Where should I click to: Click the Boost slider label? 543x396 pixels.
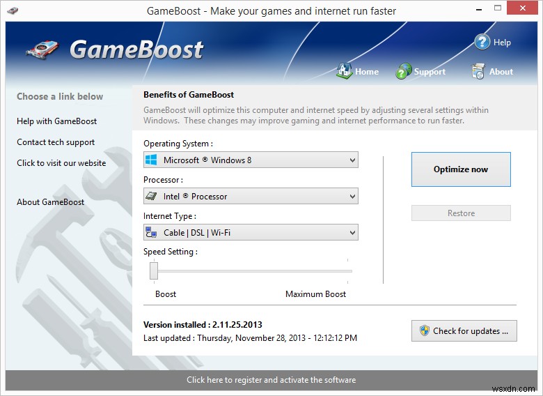(x=166, y=294)
